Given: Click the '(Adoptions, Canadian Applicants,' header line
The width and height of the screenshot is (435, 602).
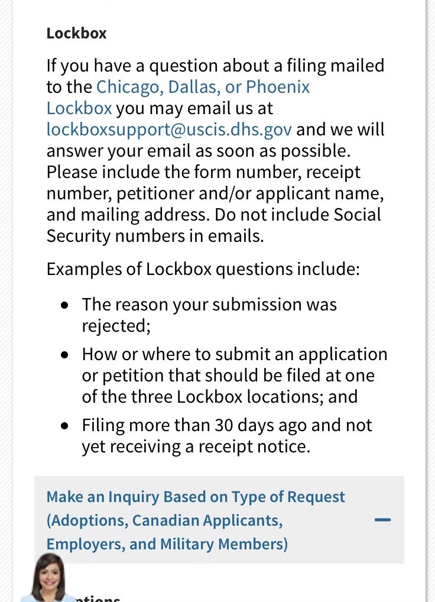Looking at the screenshot, I should 164,520.
